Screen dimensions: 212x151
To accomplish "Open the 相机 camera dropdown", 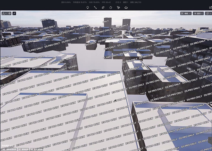I will (186, 13).
